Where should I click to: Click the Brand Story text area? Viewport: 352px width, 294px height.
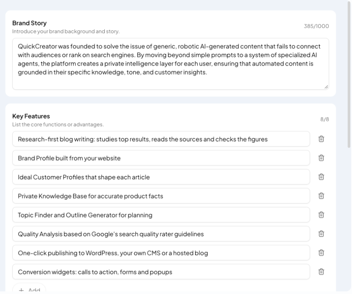[x=171, y=64]
